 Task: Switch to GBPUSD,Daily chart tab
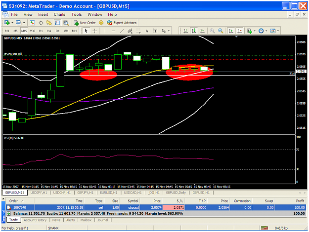(176, 193)
